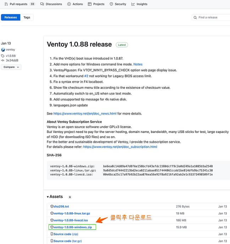Click the package icon beside livecd.iso
The width and height of the screenshot is (230, 244).
click(x=52, y=220)
